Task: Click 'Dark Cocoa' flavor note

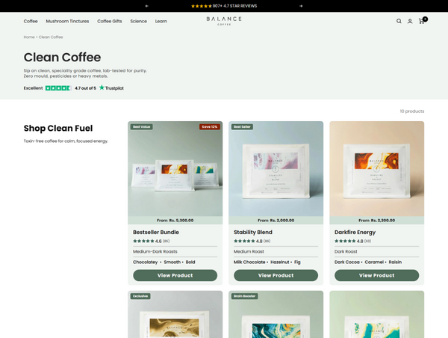Action: click(x=347, y=262)
